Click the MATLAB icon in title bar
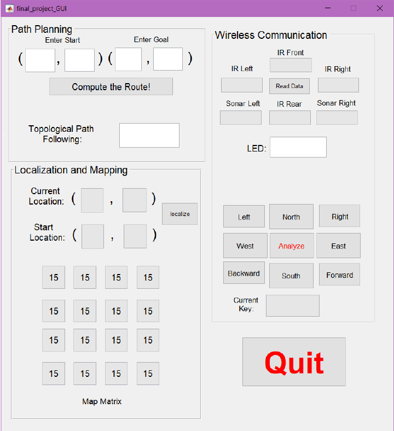The height and width of the screenshot is (431, 394). tap(9, 9)
